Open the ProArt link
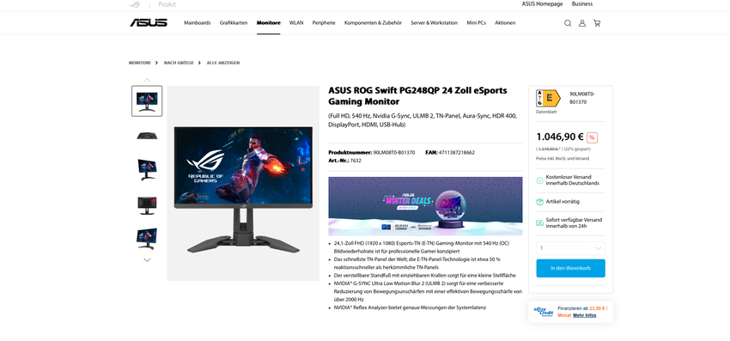 pos(167,4)
